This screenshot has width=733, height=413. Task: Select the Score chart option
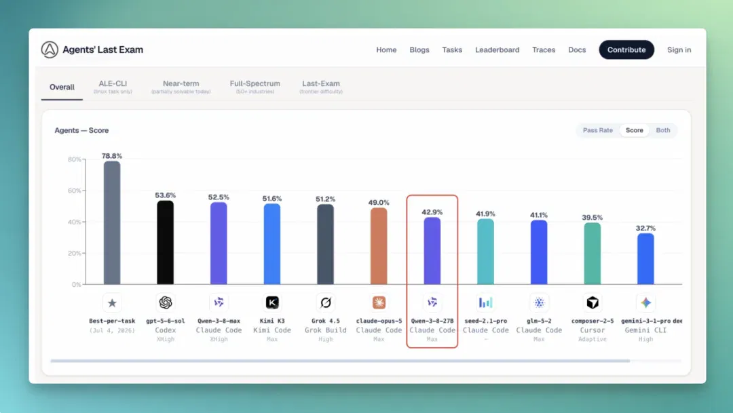pyautogui.click(x=635, y=130)
